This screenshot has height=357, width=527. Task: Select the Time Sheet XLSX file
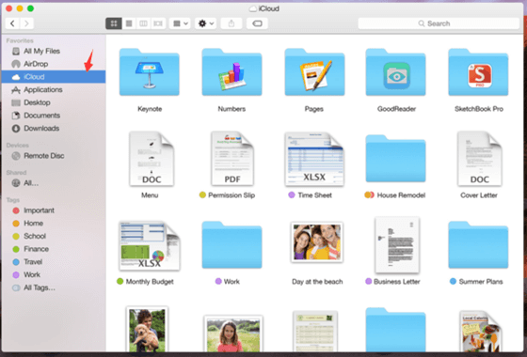coord(314,159)
